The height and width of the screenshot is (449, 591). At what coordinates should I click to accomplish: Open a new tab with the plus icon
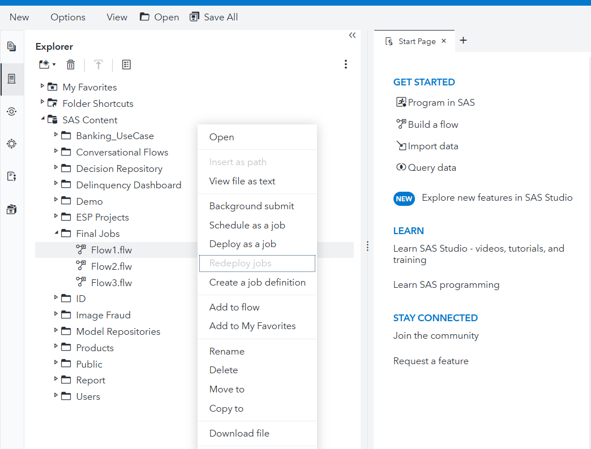coord(463,40)
